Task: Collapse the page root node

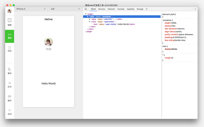Action: [86, 14]
